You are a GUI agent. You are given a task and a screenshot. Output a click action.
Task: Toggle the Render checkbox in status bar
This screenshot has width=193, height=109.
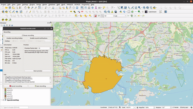point(173,108)
